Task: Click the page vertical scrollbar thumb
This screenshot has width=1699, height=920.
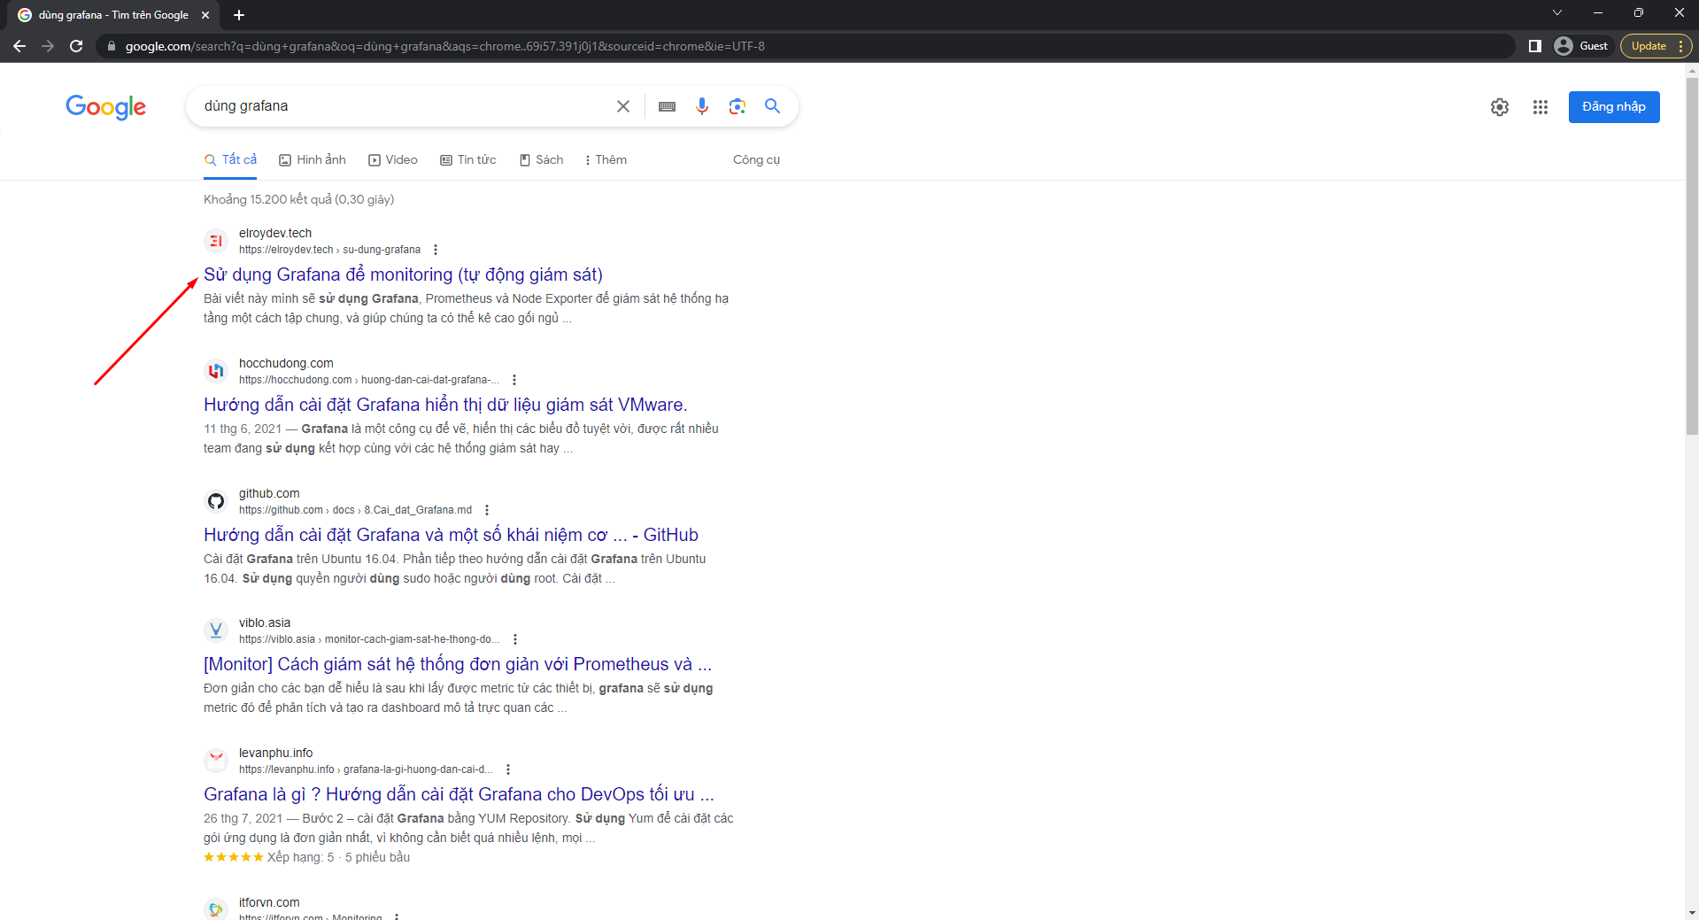Action: (1692, 256)
